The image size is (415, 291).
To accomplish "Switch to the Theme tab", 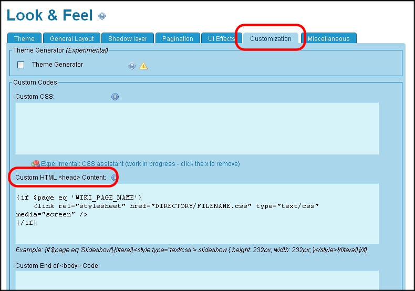I will pos(24,38).
